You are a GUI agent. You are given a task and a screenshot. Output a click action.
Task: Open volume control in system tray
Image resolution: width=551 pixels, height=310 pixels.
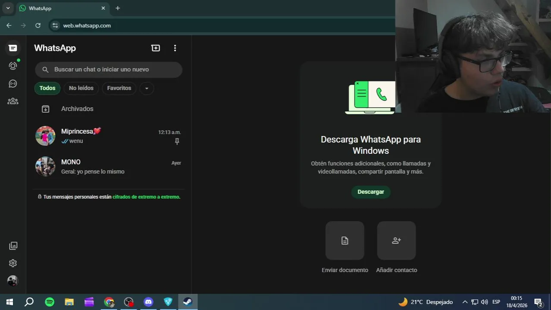(x=484, y=302)
